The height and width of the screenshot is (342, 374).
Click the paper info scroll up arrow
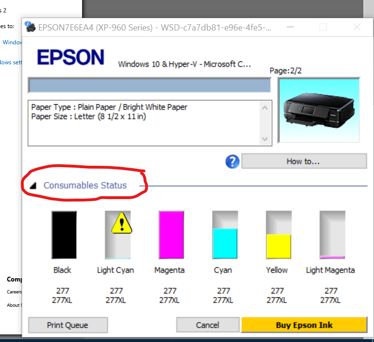click(x=265, y=108)
